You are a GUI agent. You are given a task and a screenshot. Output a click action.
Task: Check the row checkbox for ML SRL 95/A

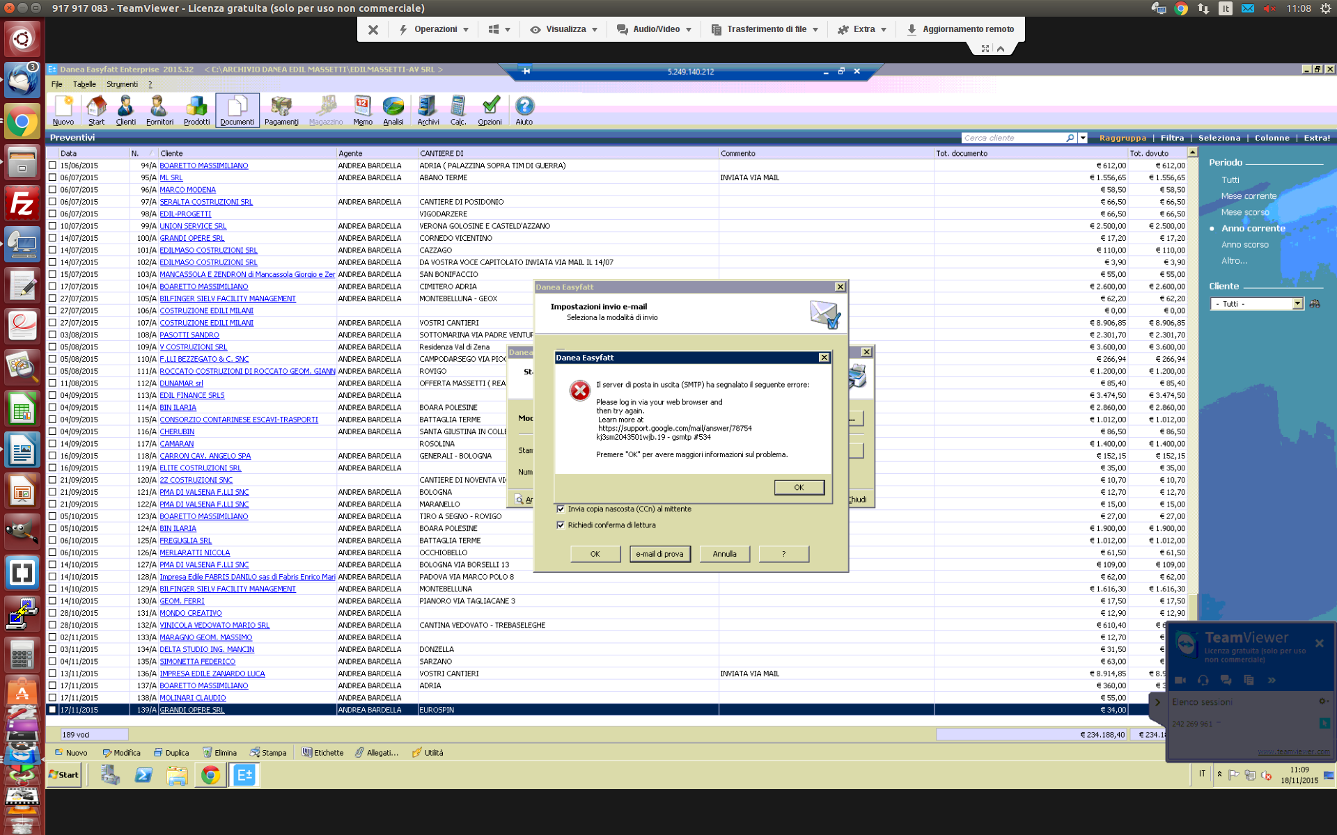[x=52, y=177]
